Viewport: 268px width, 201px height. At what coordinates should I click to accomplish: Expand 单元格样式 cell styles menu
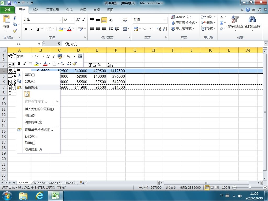coord(183,28)
